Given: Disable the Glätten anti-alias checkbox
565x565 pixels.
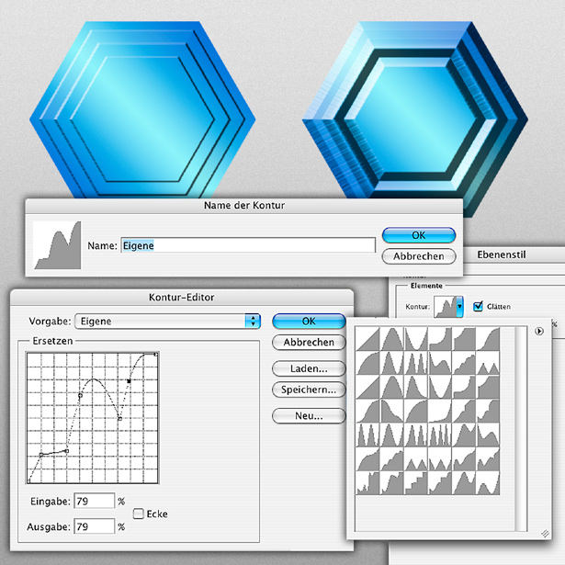Looking at the screenshot, I should point(478,306).
